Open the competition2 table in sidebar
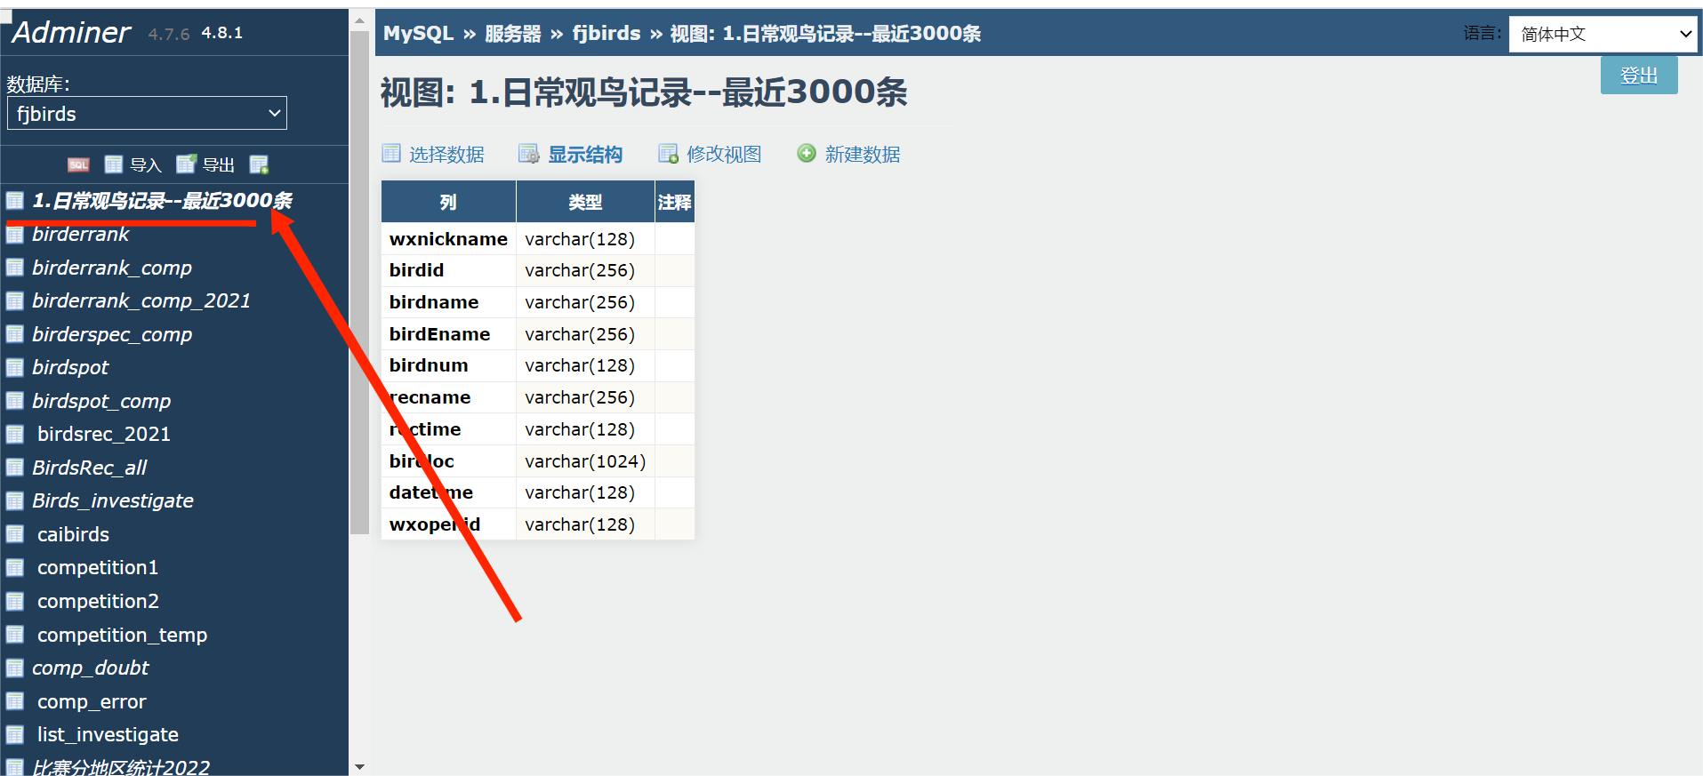Viewport: 1703px width, 776px height. [x=98, y=602]
